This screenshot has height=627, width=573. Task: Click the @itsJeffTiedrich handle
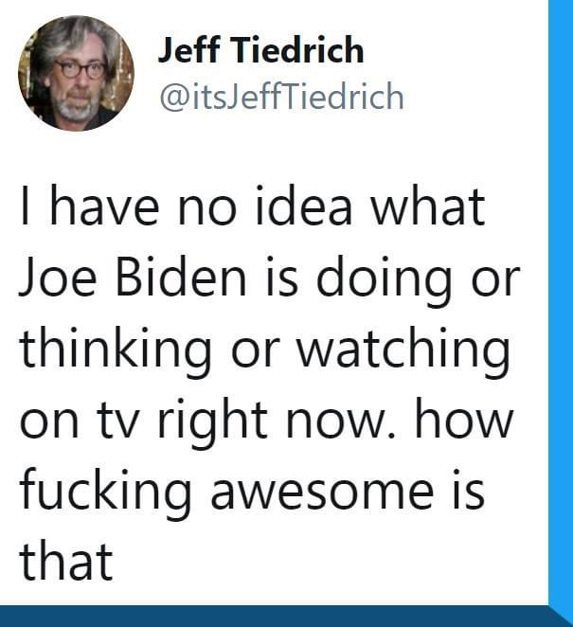(279, 97)
